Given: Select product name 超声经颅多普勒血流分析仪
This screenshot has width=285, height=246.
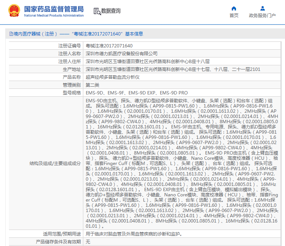Looking at the screenshot, I should (x=112, y=77).
